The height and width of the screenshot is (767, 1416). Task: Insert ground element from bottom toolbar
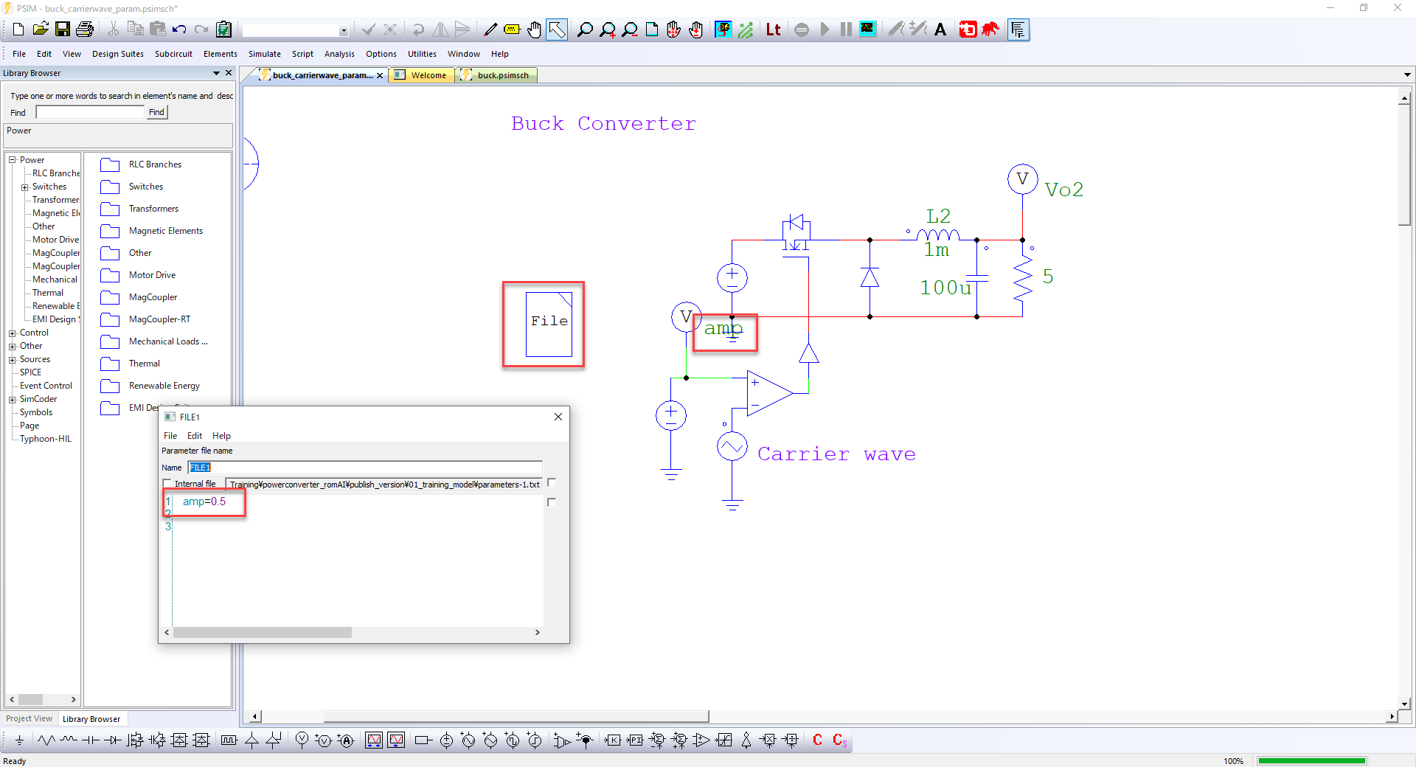pos(19,740)
